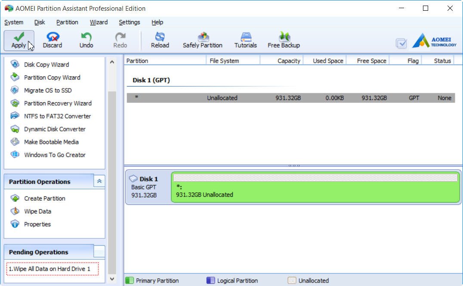Select pending operation Wipe All Data entry
The height and width of the screenshot is (286, 463).
[x=52, y=269]
